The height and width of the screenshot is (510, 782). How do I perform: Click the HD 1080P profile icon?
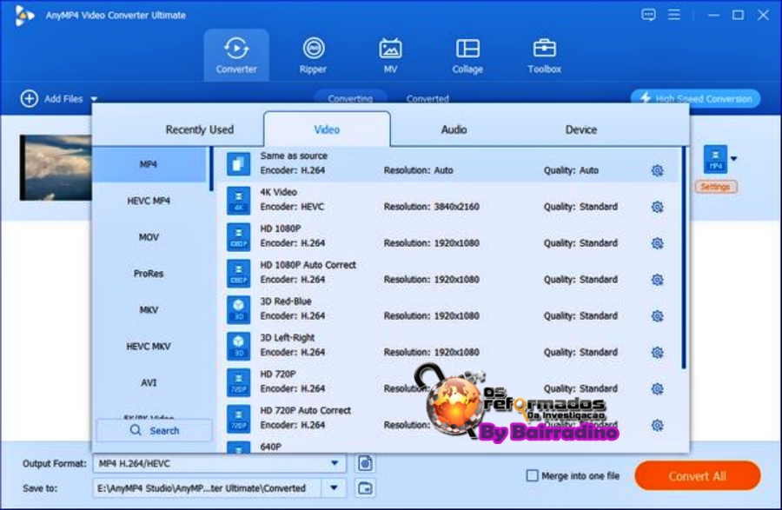click(x=238, y=237)
